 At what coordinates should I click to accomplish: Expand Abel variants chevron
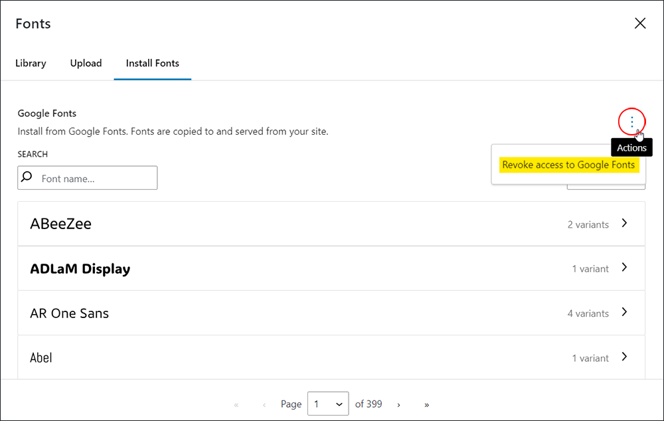[624, 357]
